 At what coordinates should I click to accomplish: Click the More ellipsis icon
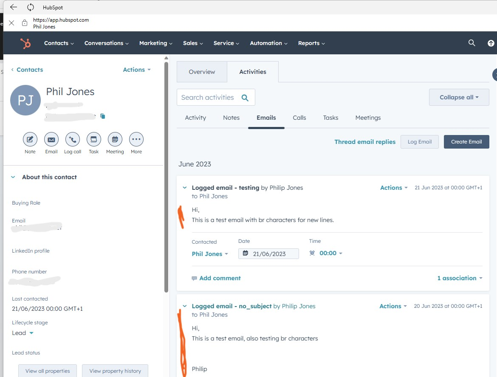[136, 139]
